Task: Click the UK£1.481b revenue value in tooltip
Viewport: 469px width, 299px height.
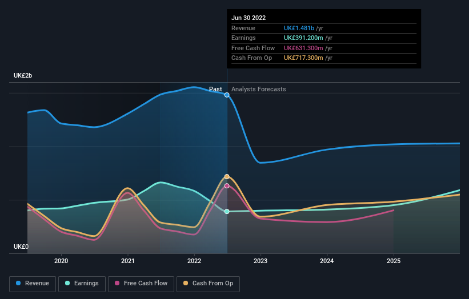Action: point(299,28)
